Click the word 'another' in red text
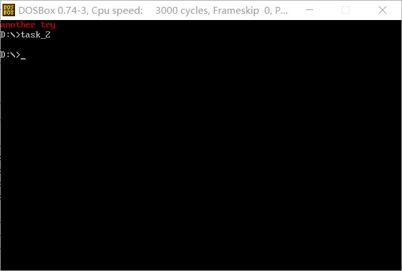The image size is (402, 271). coord(18,25)
